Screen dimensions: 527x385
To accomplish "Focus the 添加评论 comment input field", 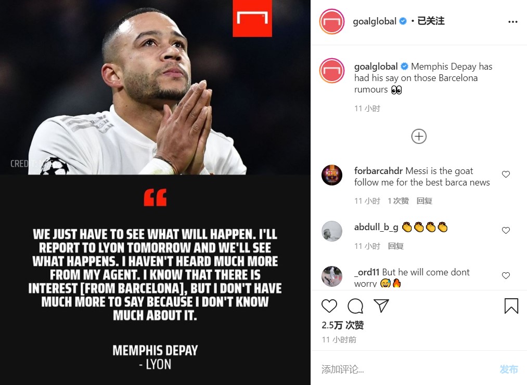I will click(x=407, y=369).
